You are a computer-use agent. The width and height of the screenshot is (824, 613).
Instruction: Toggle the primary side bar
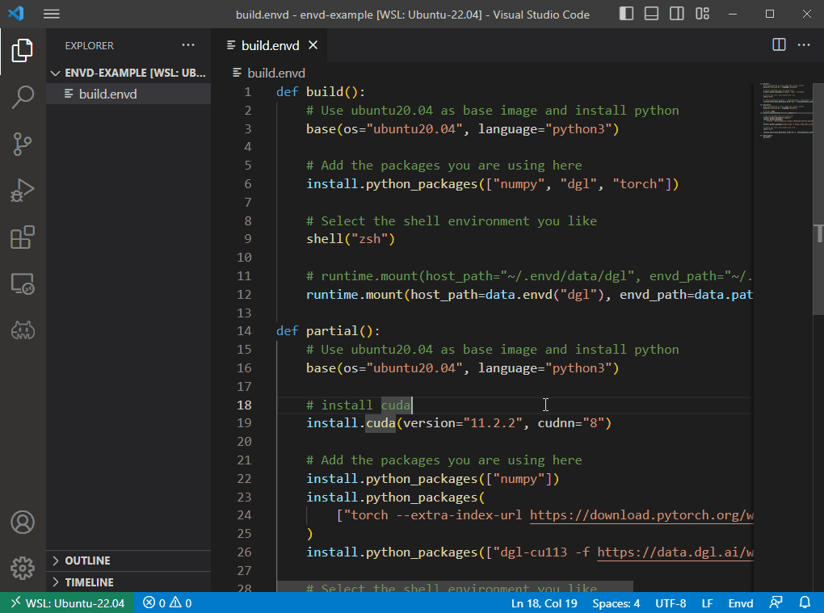[626, 15]
